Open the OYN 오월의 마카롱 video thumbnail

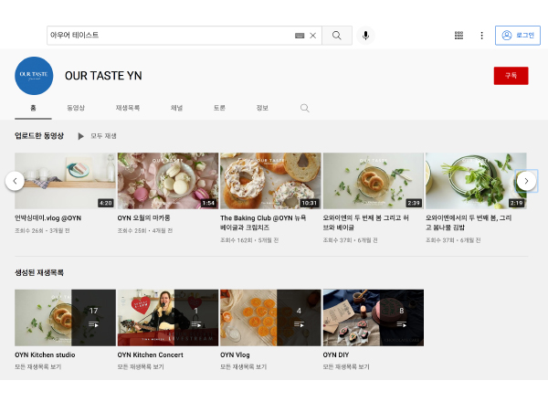point(168,181)
